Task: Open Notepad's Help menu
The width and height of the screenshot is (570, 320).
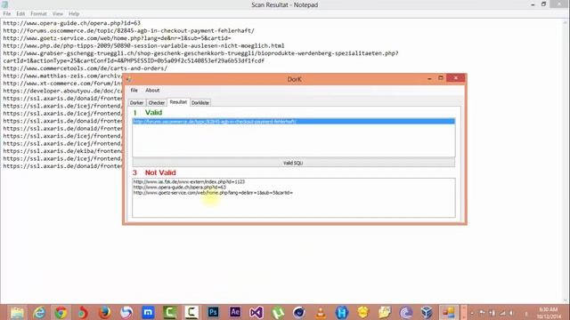Action: coord(74,14)
